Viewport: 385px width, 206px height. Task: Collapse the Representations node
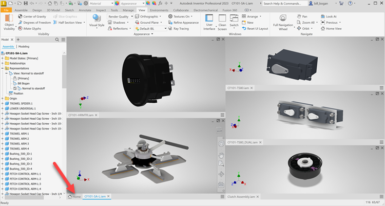pos(3,68)
